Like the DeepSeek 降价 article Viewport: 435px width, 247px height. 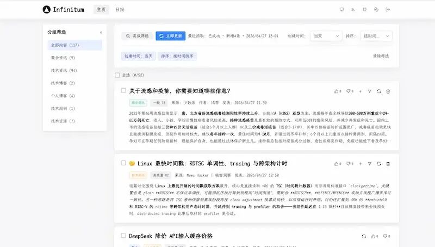(x=375, y=237)
